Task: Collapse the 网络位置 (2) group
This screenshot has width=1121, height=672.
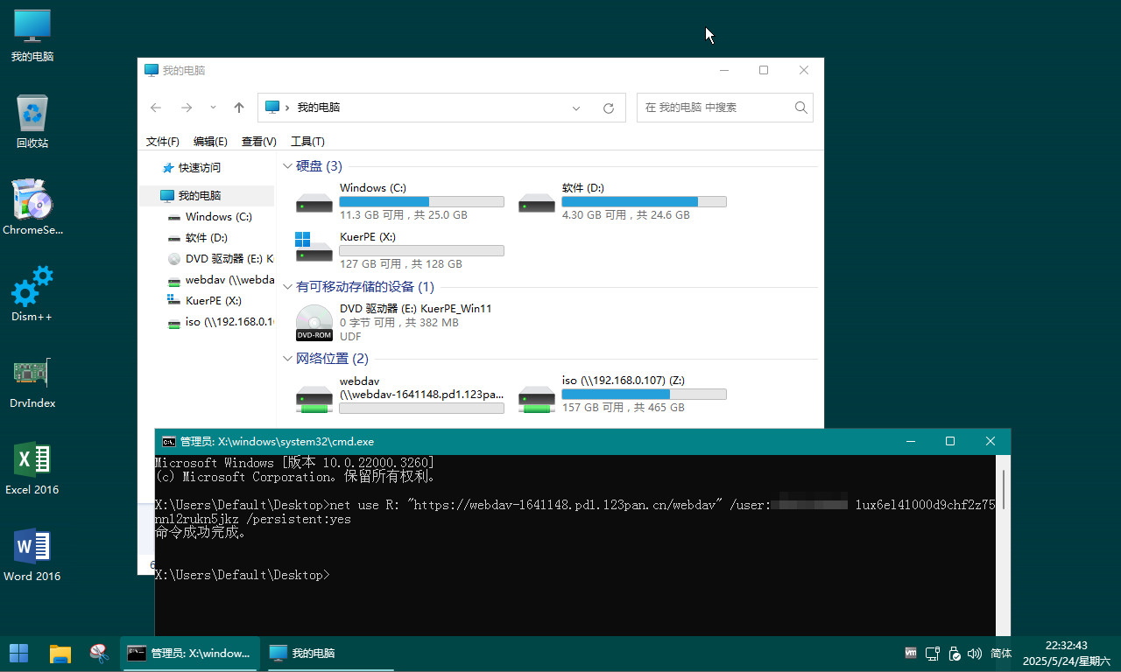Action: (288, 359)
